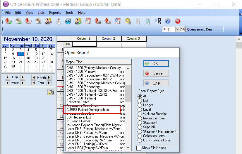Open the Help menu
Viewport: 242px width, 154px height.
click(82, 13)
